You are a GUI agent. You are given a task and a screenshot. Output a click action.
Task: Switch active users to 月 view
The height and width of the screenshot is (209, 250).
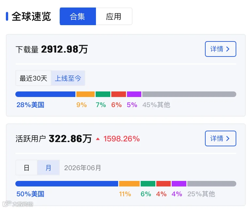tap(48, 168)
